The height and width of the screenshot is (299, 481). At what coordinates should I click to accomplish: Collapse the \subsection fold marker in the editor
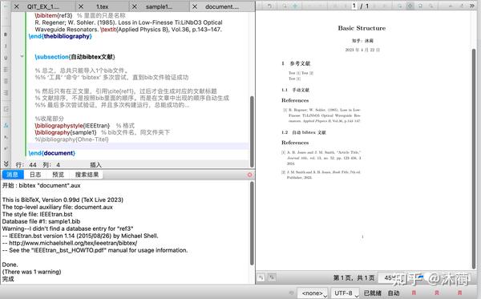click(x=22, y=56)
